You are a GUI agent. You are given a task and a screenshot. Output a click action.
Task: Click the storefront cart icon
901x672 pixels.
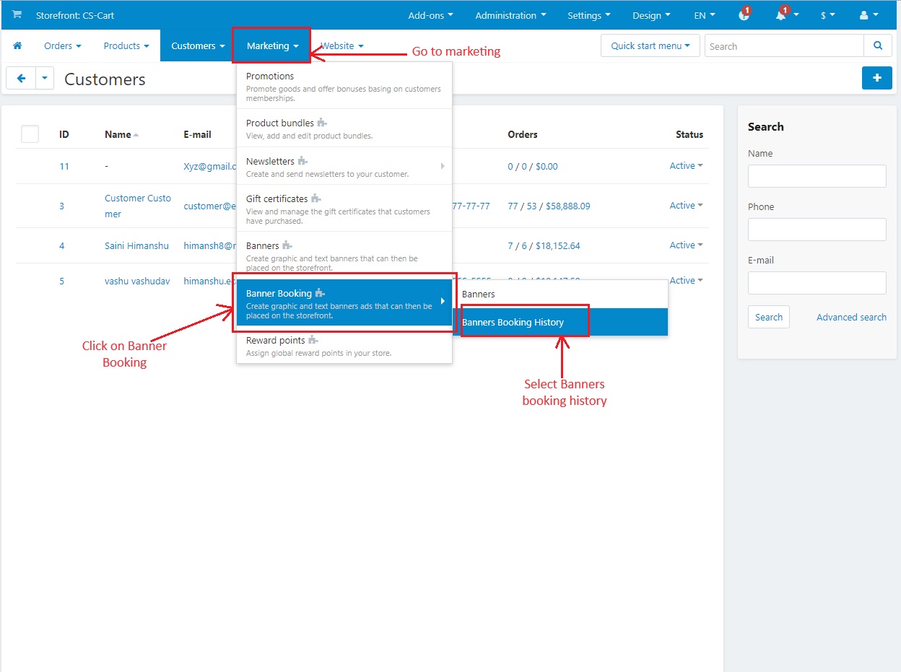[17, 15]
